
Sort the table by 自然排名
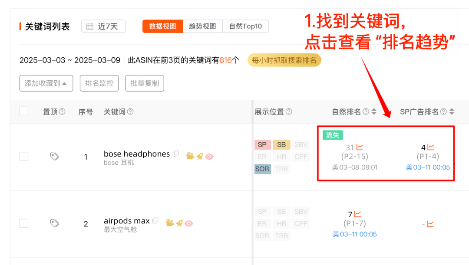point(374,111)
